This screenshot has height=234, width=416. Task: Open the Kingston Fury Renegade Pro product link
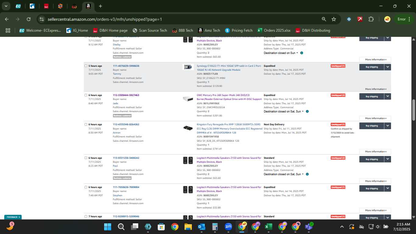229,128
